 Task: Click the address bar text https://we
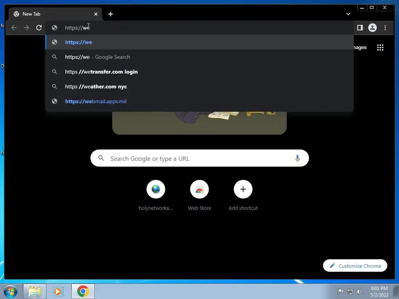click(78, 28)
